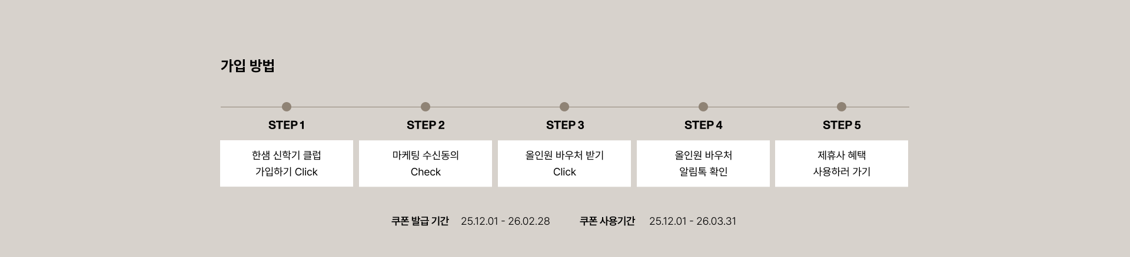Click the STEP 2 timeline dot
The image size is (1130, 257).
426,107
